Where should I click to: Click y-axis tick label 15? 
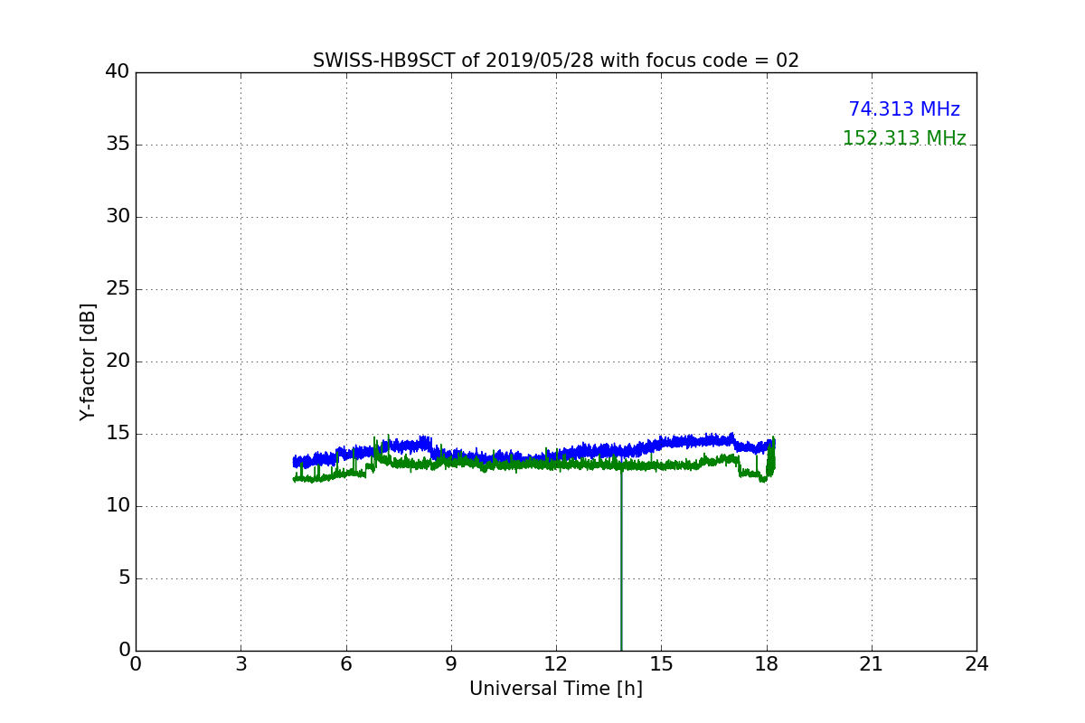[x=118, y=434]
